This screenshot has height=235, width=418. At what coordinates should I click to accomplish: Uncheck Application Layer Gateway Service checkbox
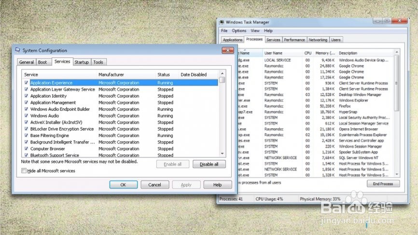pyautogui.click(x=26, y=89)
